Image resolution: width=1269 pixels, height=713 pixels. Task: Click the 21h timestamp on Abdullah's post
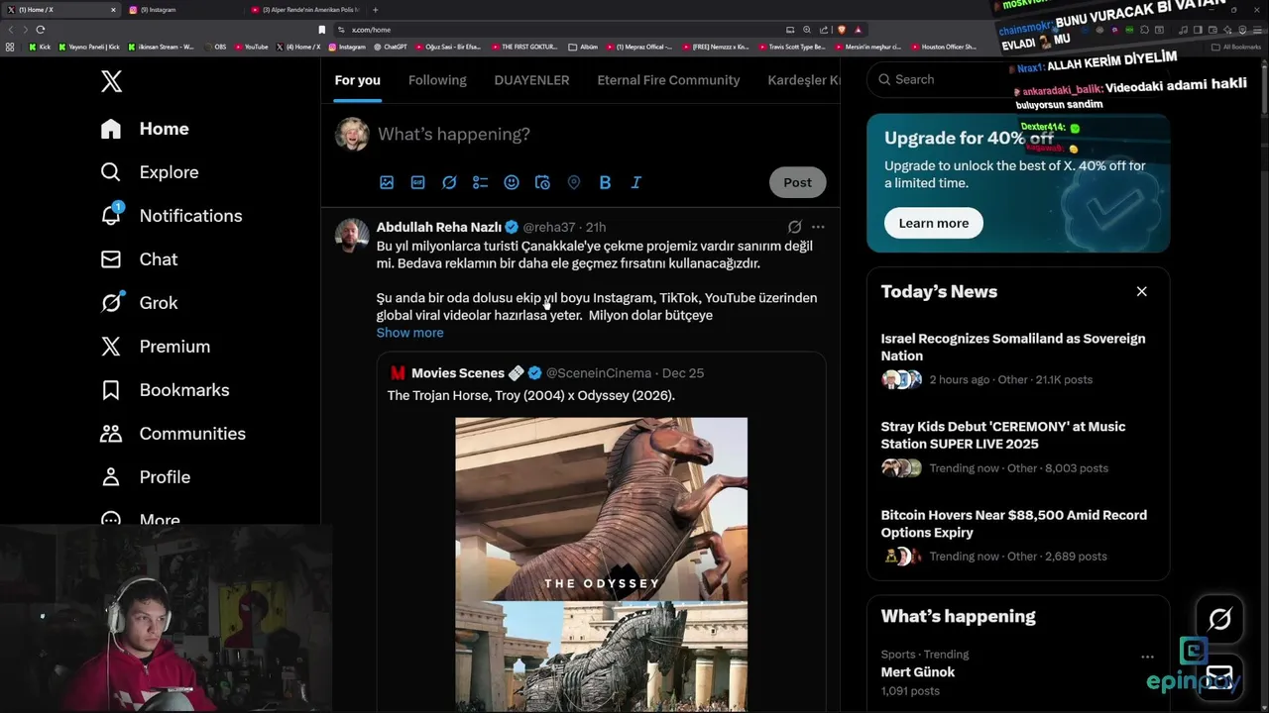[x=595, y=228]
